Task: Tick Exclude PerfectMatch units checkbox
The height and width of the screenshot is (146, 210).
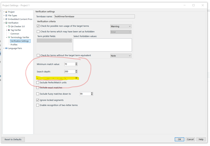Action: coord(38,83)
